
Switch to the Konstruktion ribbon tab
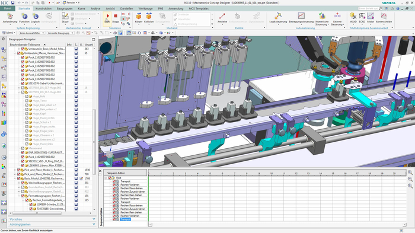43,8
